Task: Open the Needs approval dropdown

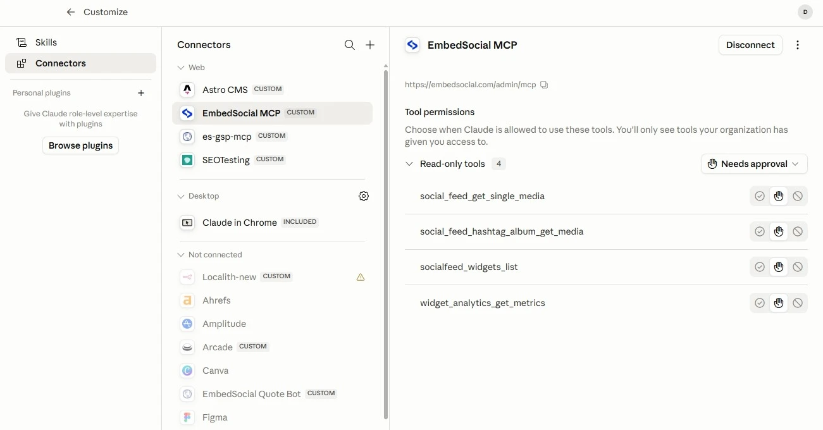Action: click(754, 164)
